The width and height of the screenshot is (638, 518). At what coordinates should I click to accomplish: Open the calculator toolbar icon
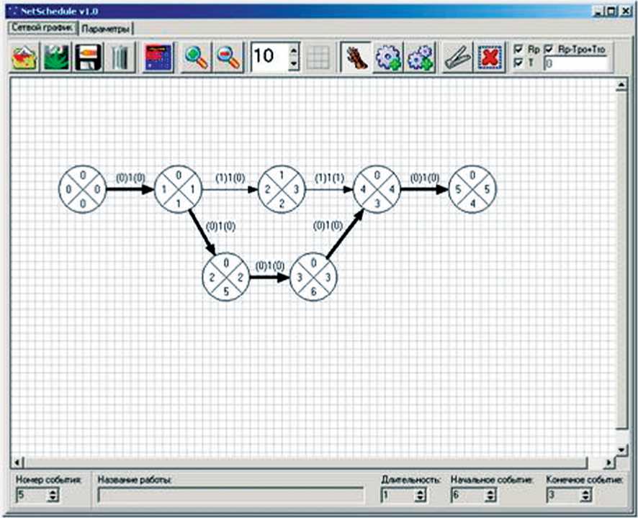tap(158, 58)
